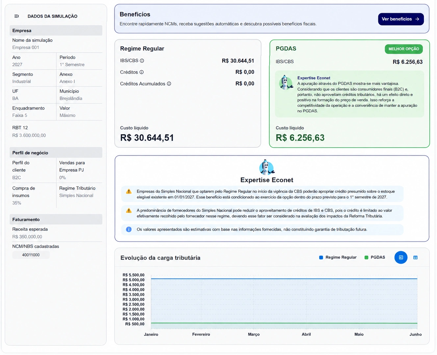Toggle the PGDAS legend series

coord(375,257)
